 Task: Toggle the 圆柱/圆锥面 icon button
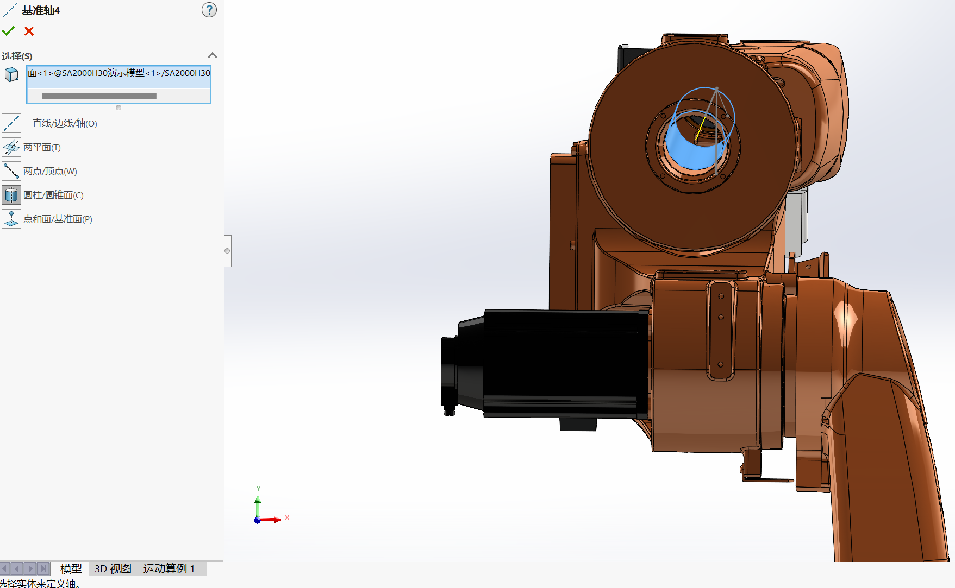pyautogui.click(x=11, y=195)
